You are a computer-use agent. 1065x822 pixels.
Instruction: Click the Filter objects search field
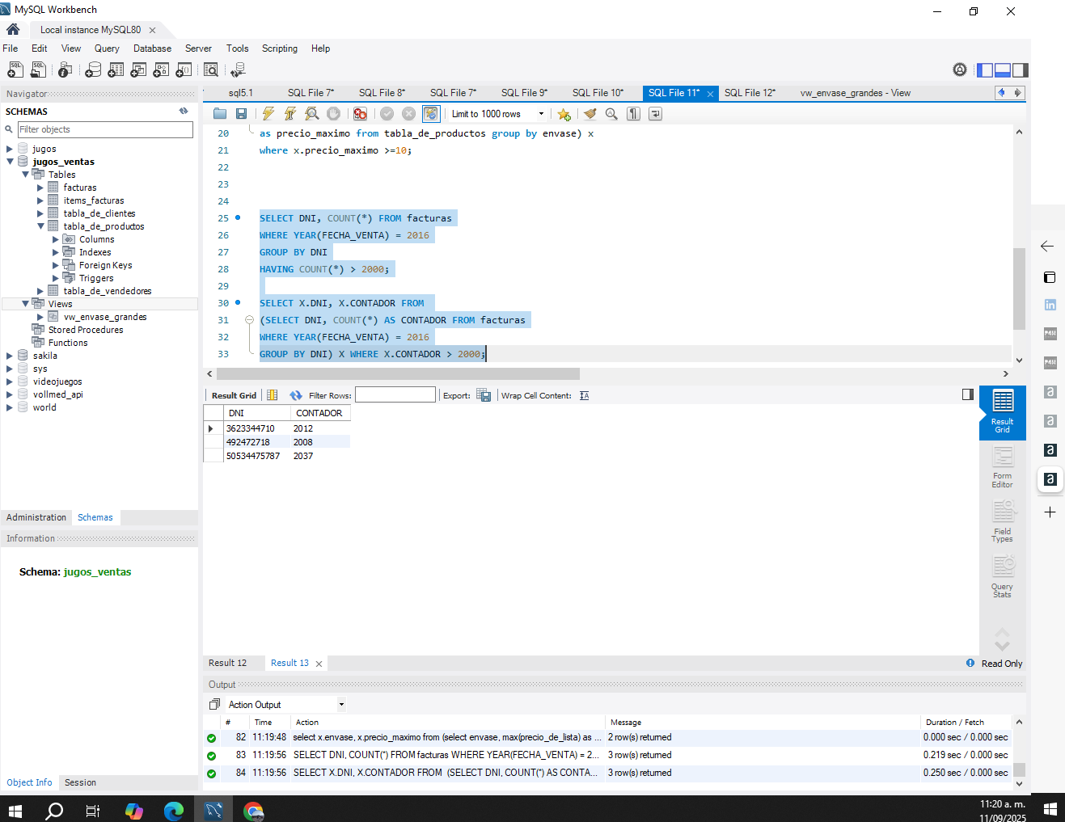pos(105,129)
